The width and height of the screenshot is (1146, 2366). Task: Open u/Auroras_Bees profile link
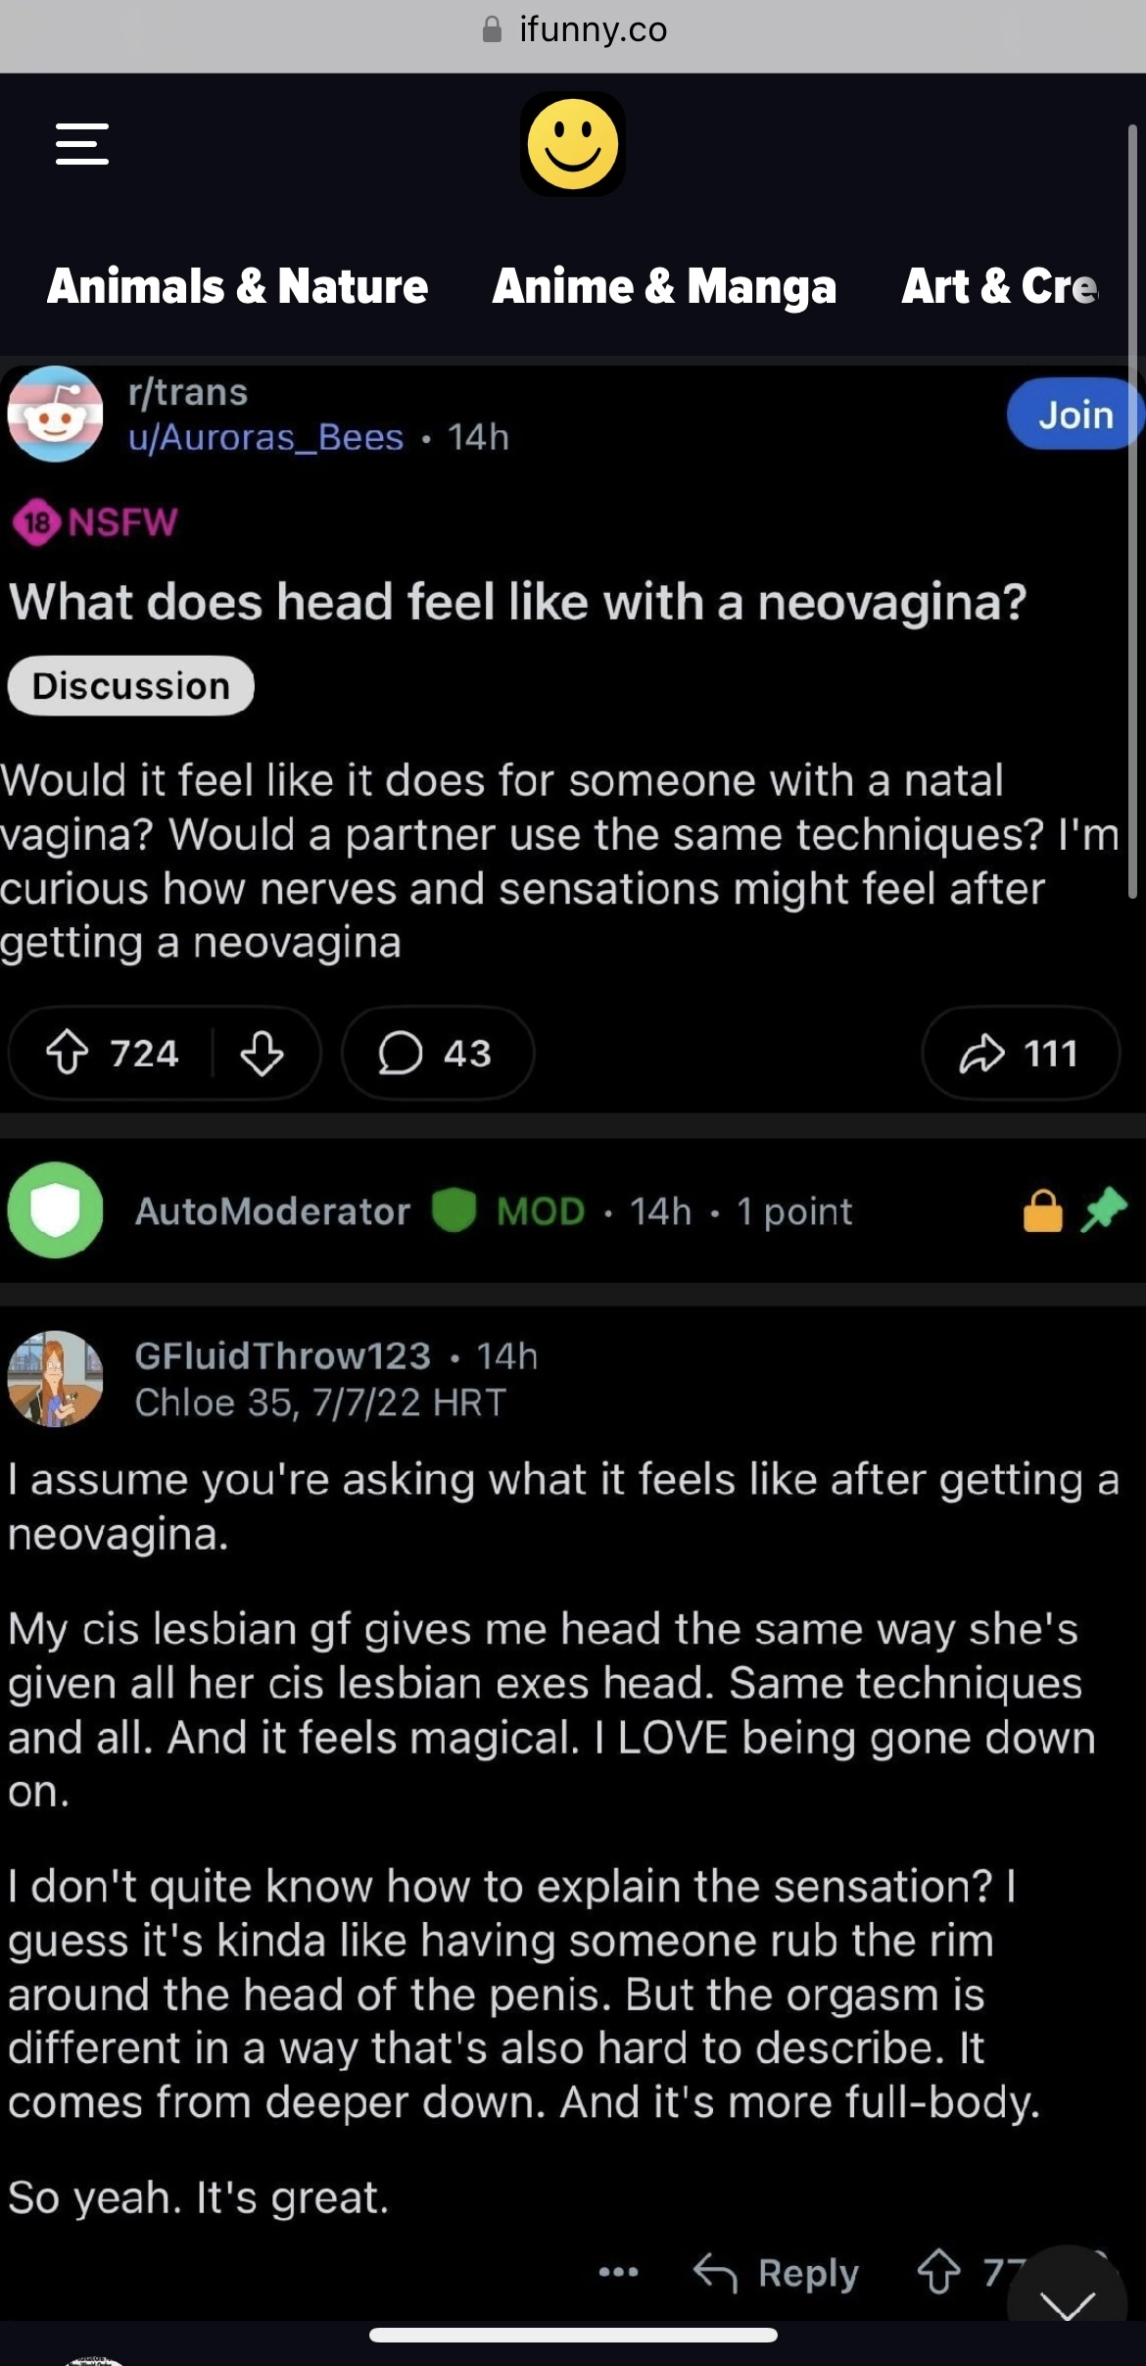pyautogui.click(x=265, y=437)
